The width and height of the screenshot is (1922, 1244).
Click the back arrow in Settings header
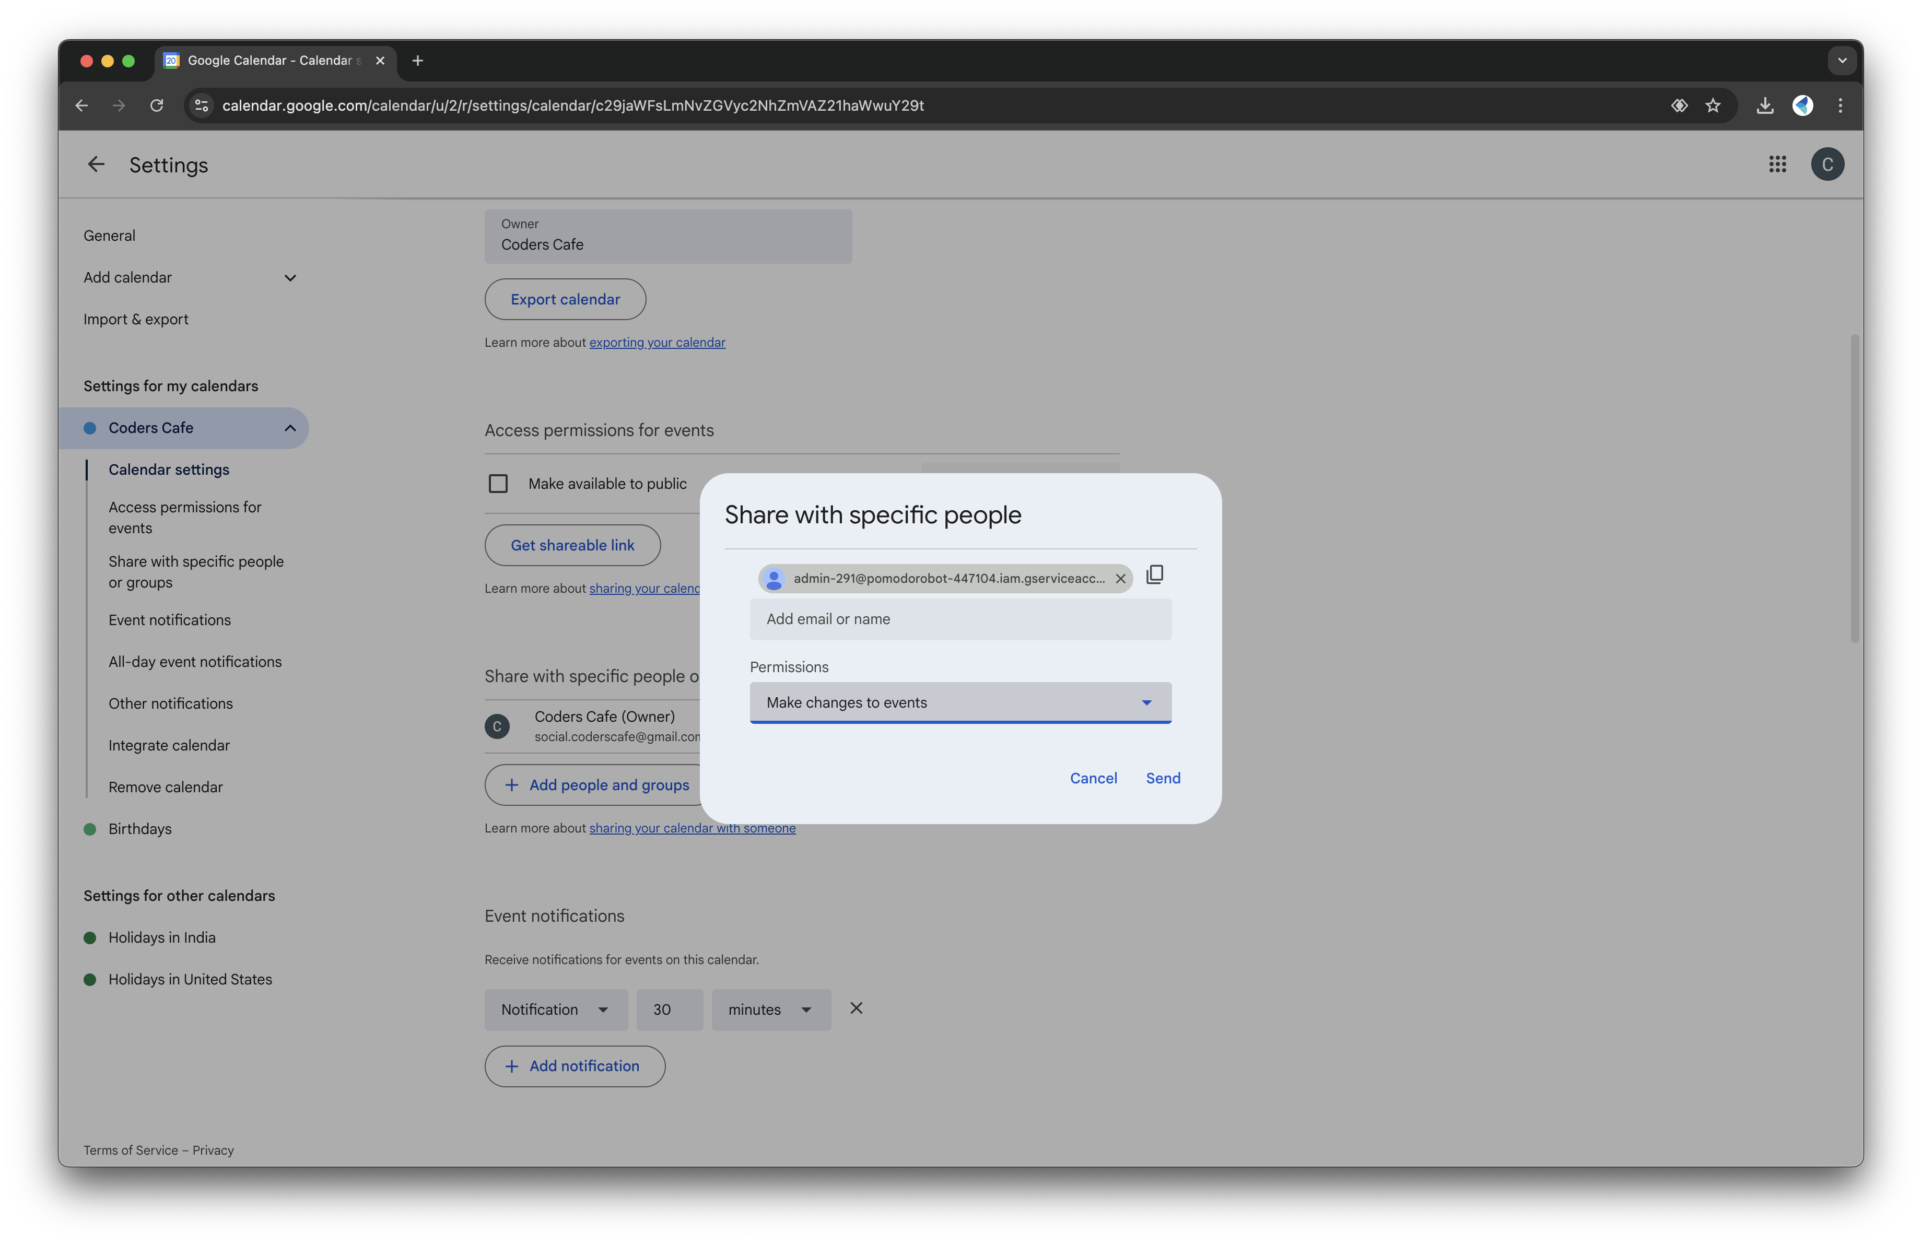tap(95, 164)
